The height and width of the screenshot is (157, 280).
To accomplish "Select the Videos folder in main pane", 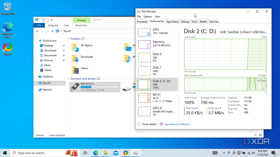I will click(x=80, y=70).
